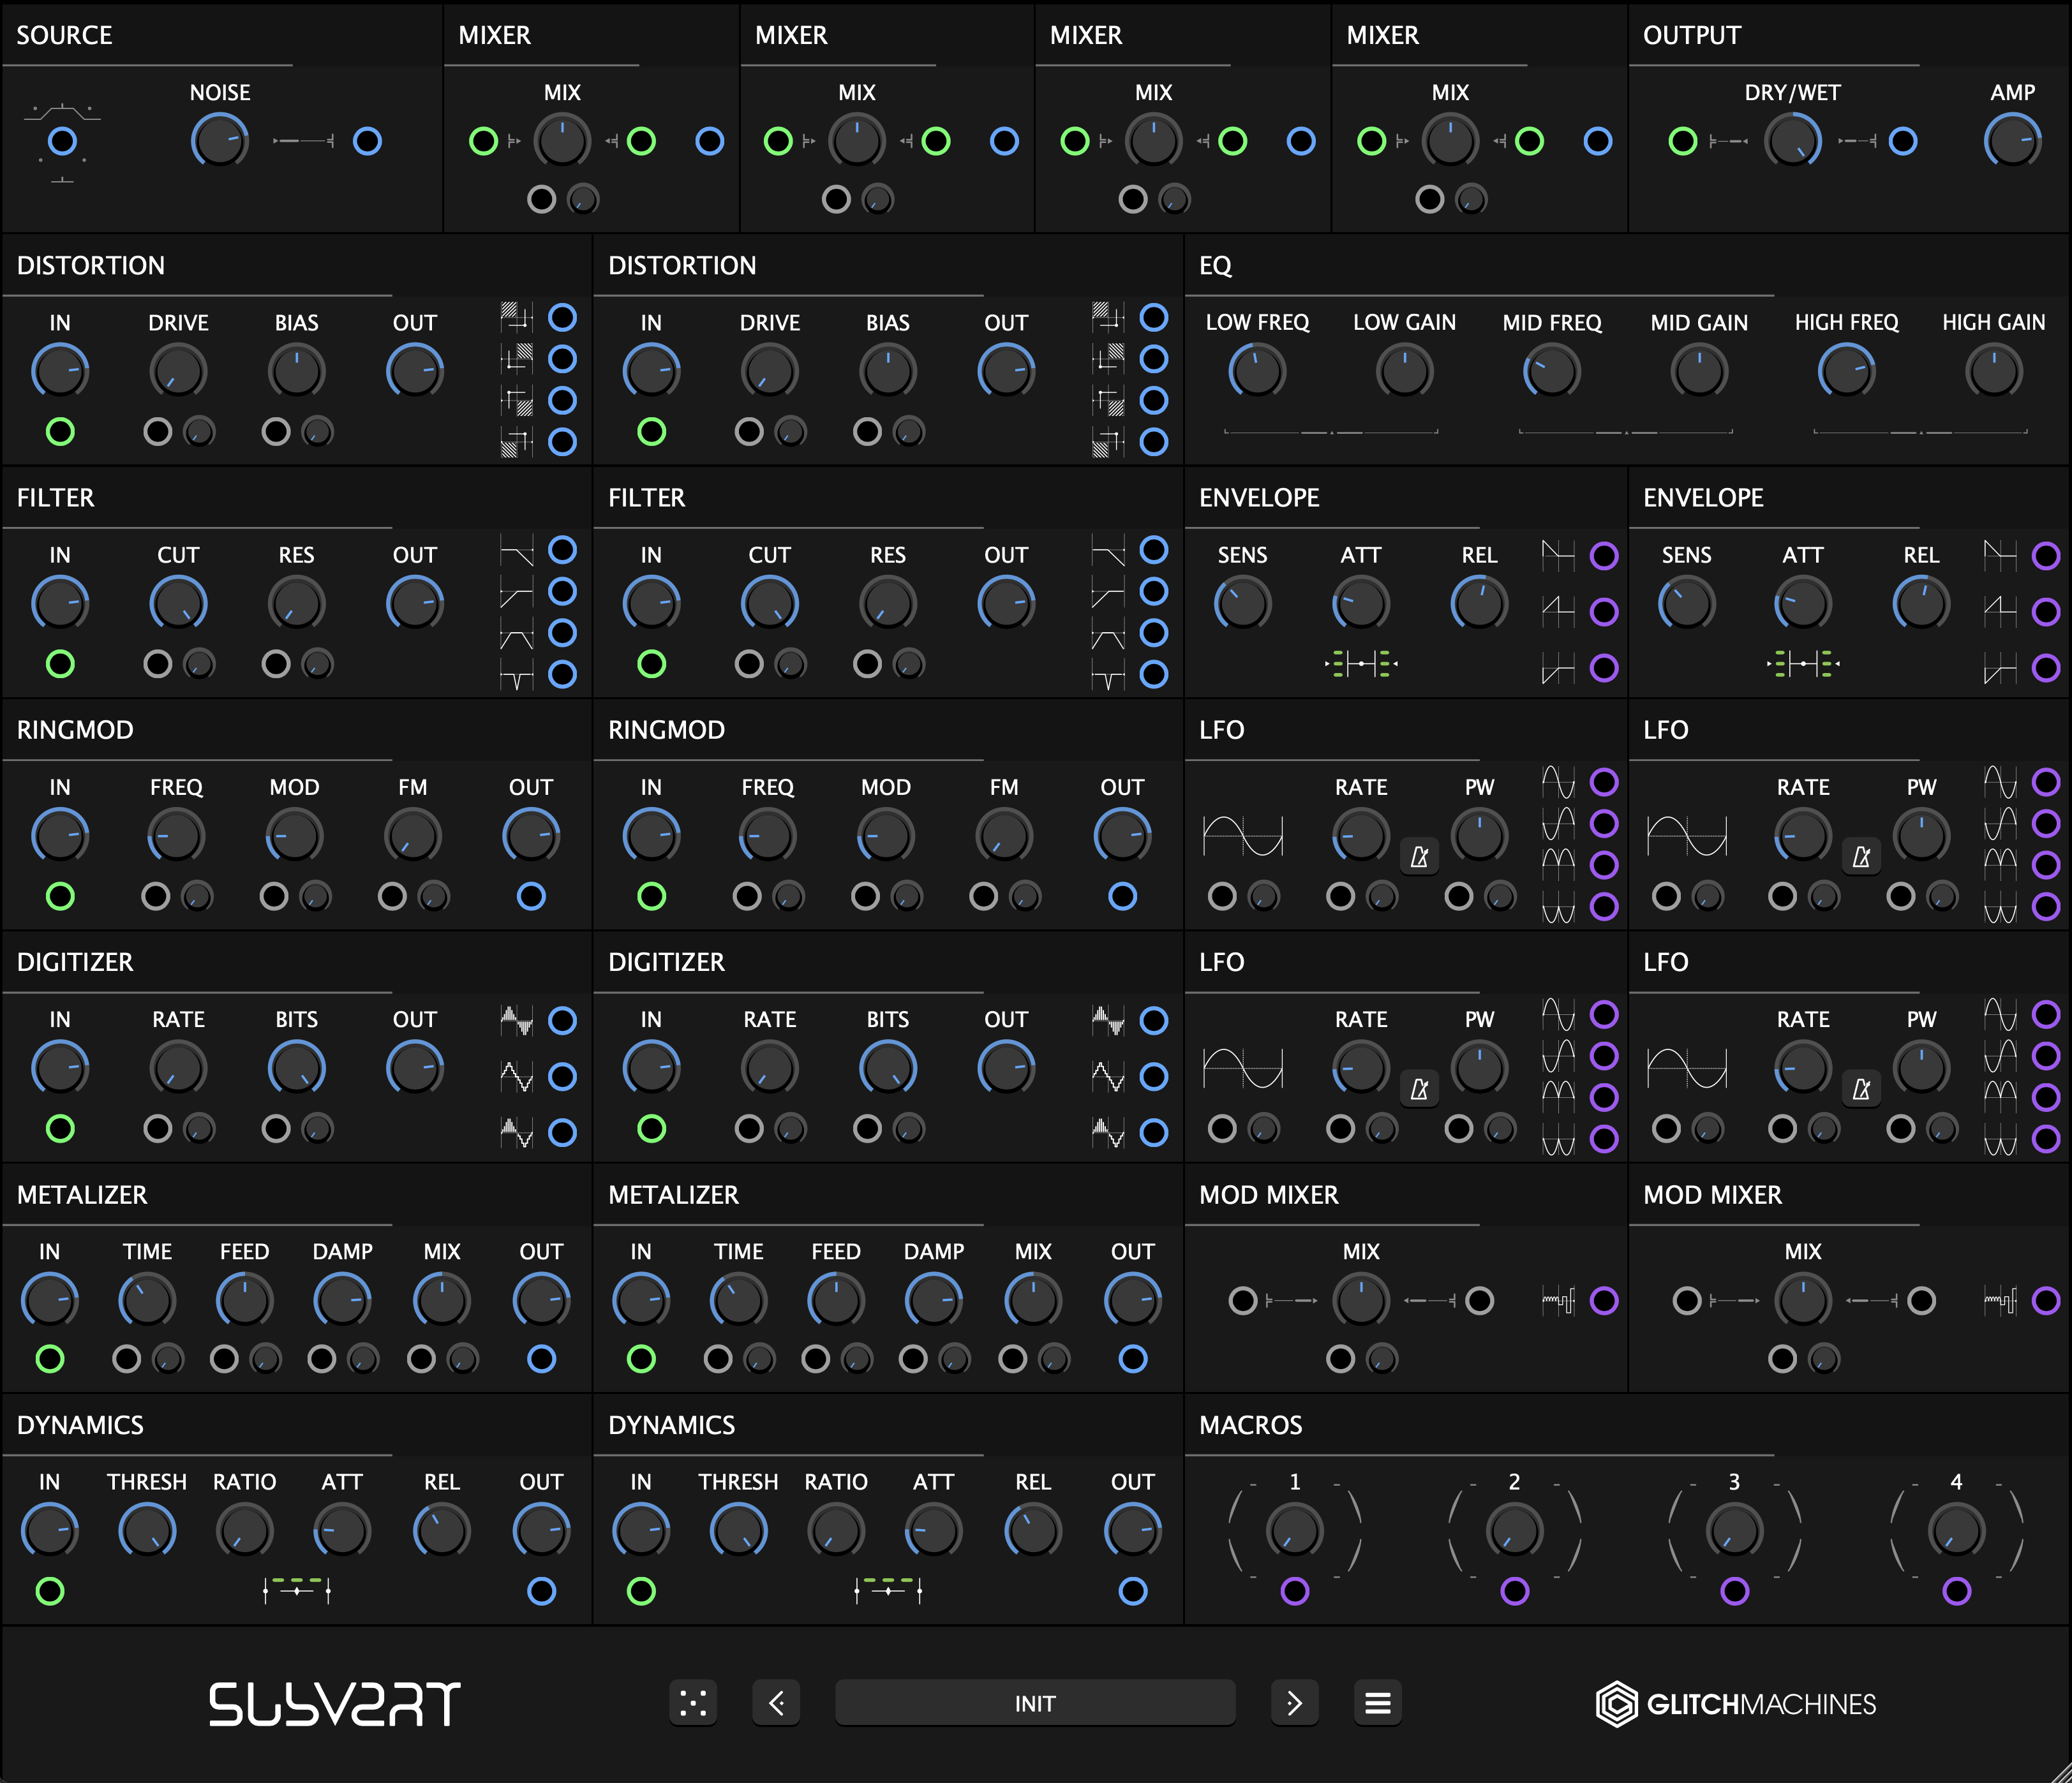The height and width of the screenshot is (1783, 2072).
Task: Click the EQ HIGH GAIN knob
Action: pyautogui.click(x=1993, y=372)
